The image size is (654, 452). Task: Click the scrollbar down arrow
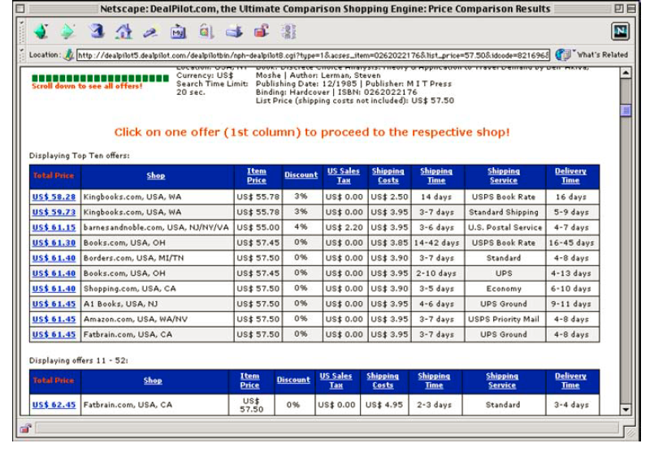626,410
